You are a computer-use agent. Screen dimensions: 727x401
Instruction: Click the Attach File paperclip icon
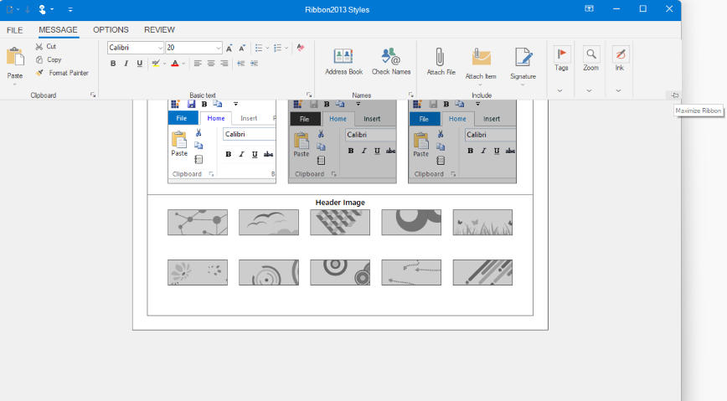441,57
